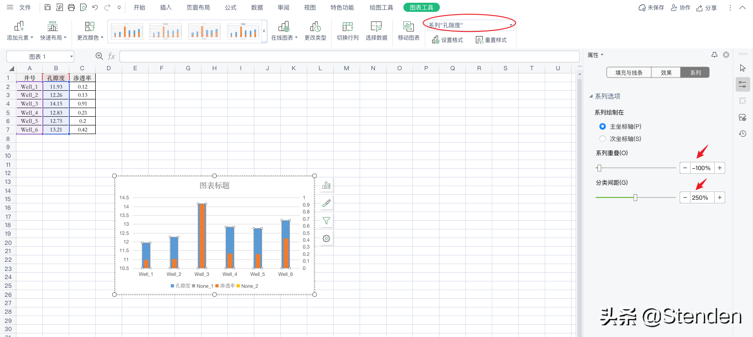Click 更改类型 to change chart type
This screenshot has height=337, width=753.
click(315, 31)
